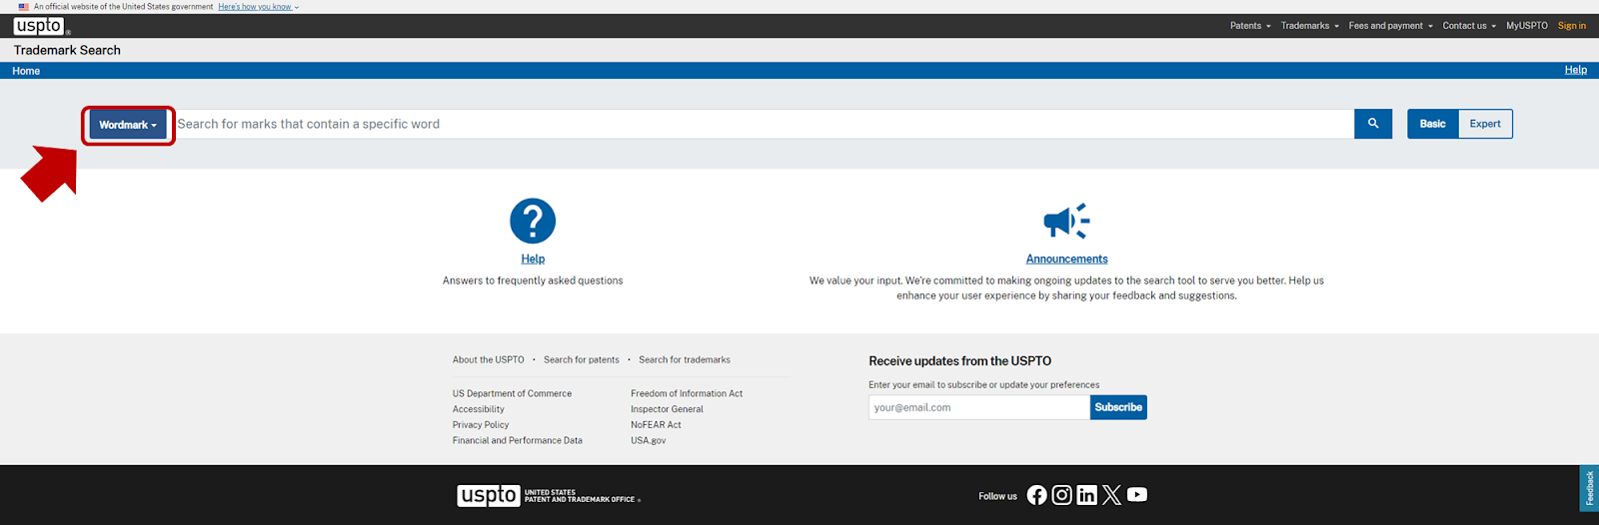Open the Help question mark icon

(x=533, y=221)
